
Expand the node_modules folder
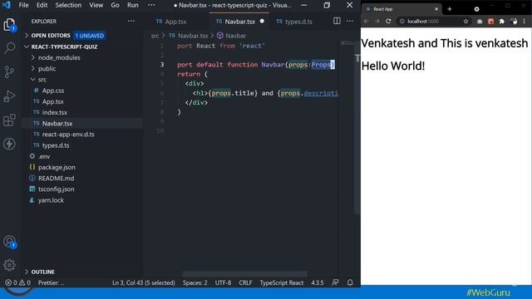coord(59,57)
